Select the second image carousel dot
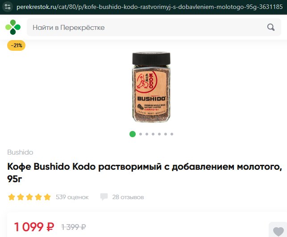The width and height of the screenshot is (287, 237). tap(141, 134)
